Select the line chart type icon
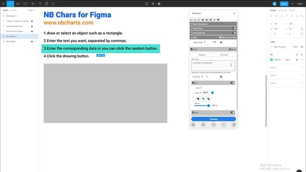This screenshot has width=306, height=172. (x=191, y=20)
